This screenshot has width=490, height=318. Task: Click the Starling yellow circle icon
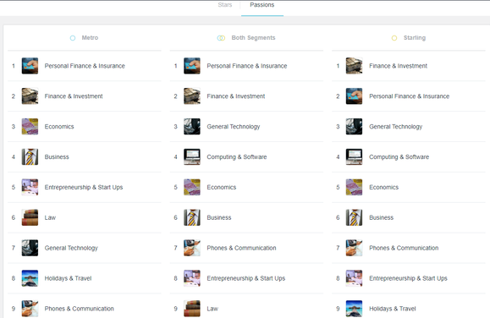[394, 38]
